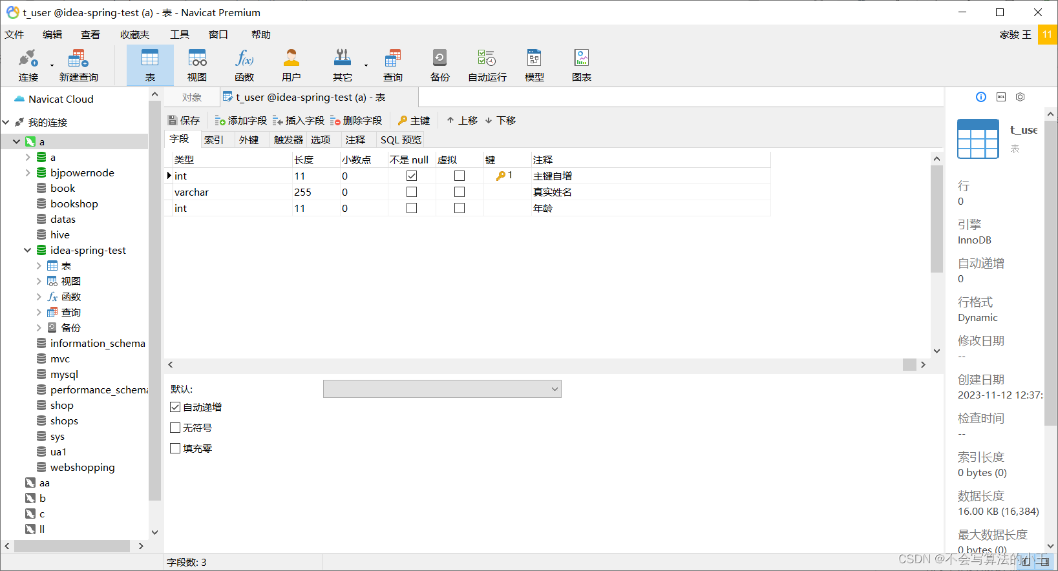The height and width of the screenshot is (571, 1058).
Task: Click Add Field (添加字段)
Action: [x=240, y=120]
